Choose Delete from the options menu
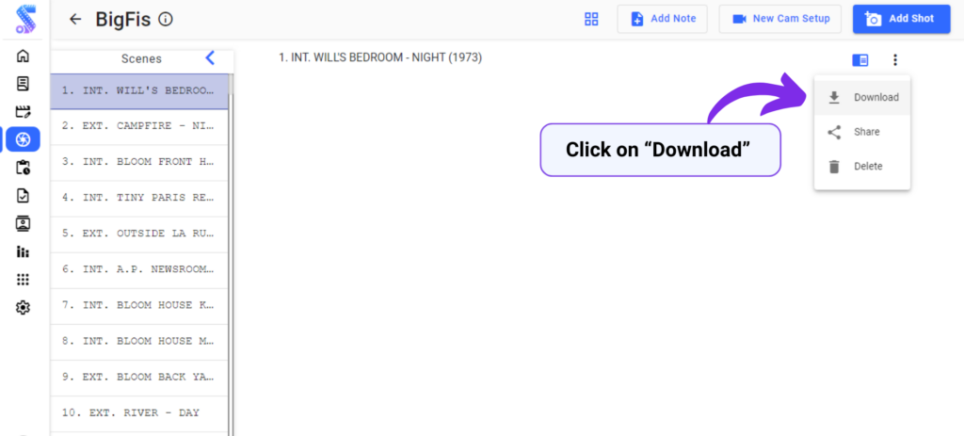This screenshot has height=436, width=964. pos(862,166)
